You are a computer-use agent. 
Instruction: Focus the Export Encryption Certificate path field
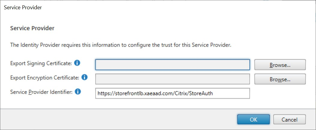coord(172,79)
